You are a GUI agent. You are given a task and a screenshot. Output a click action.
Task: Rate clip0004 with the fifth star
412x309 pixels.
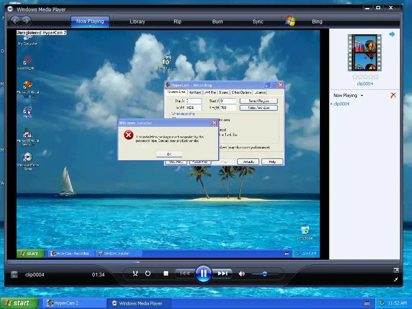click(376, 77)
